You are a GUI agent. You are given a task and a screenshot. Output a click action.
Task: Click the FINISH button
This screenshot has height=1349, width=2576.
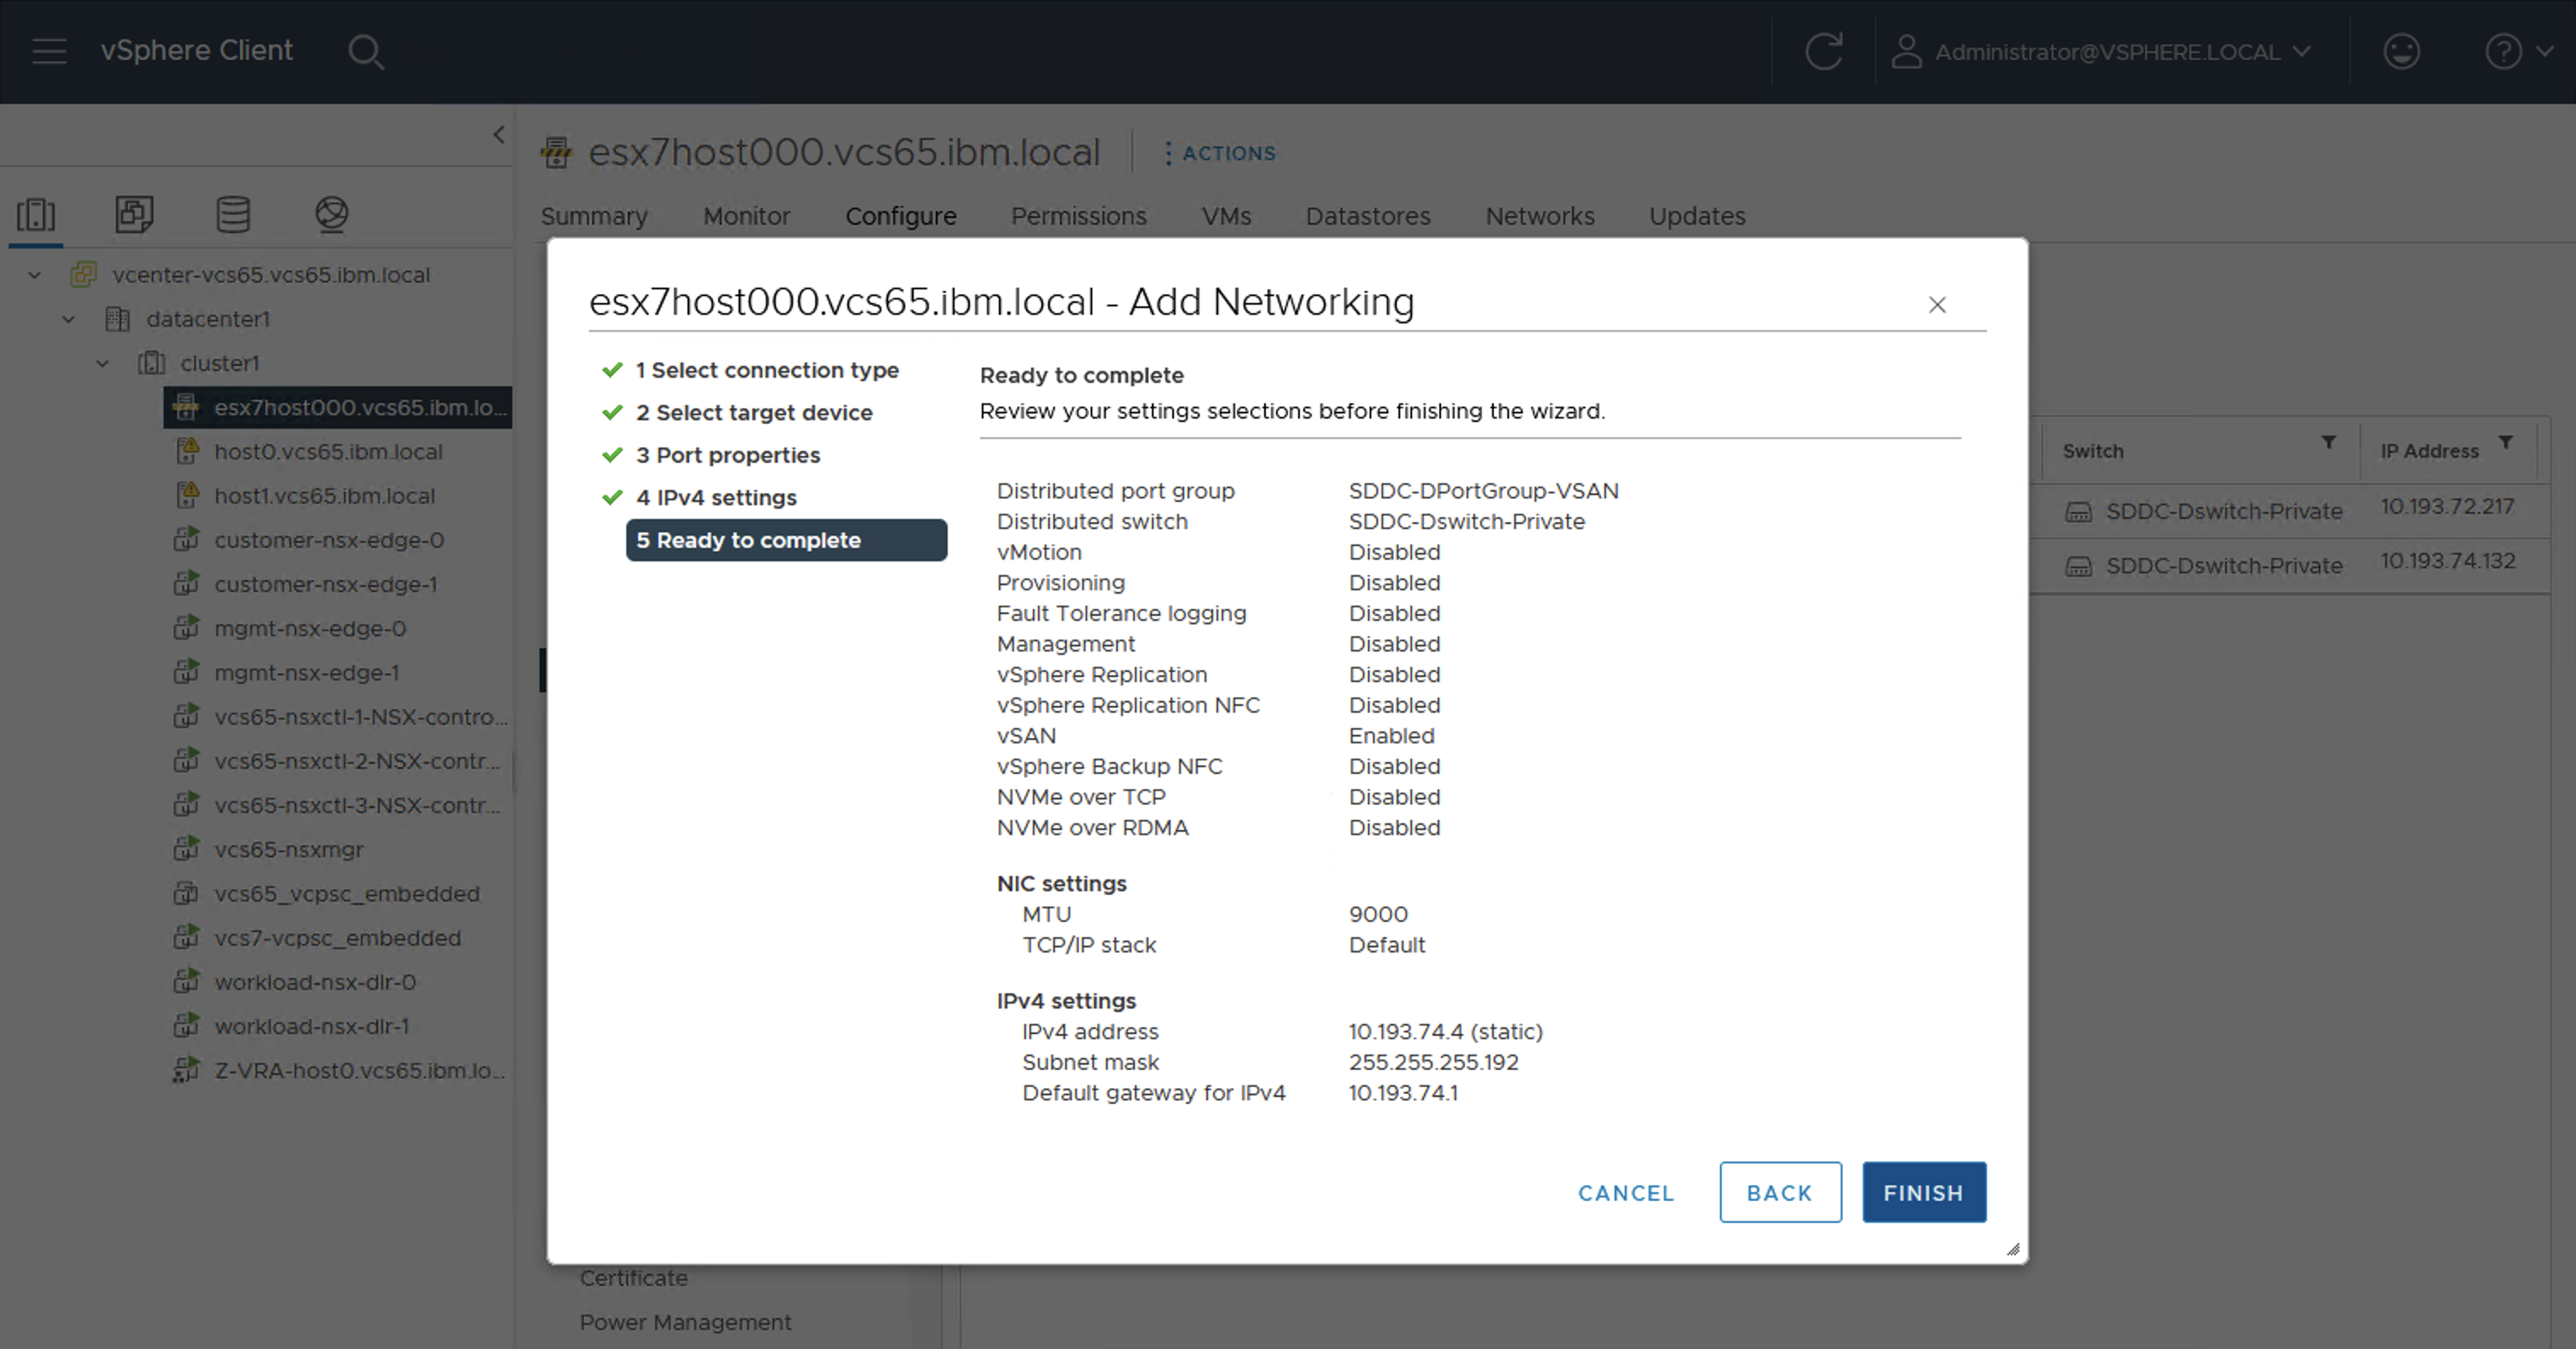[x=1923, y=1192]
